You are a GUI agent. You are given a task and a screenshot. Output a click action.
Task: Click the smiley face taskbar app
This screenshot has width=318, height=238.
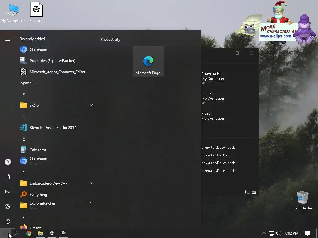(x=63, y=233)
